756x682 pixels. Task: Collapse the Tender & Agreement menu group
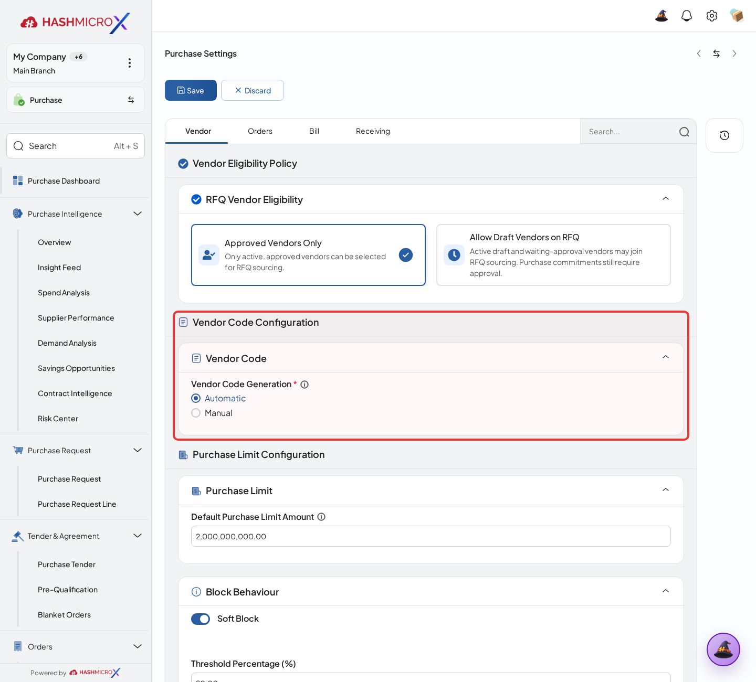[138, 536]
